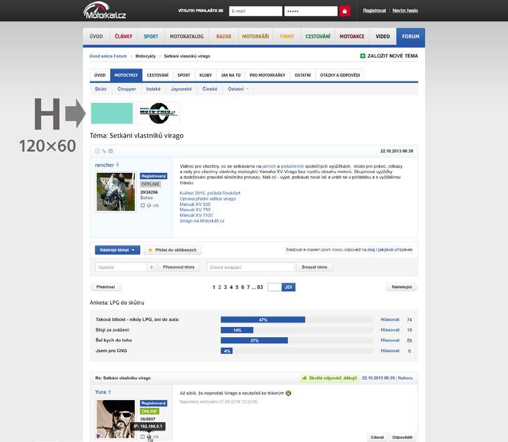Open the ÚVOD main navigation item
Viewport: 508px width, 442px height.
pos(96,36)
